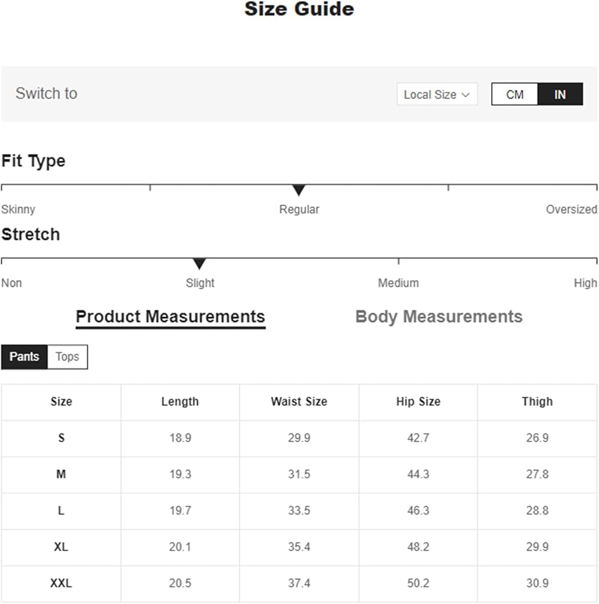Show measurements for Tops

67,356
